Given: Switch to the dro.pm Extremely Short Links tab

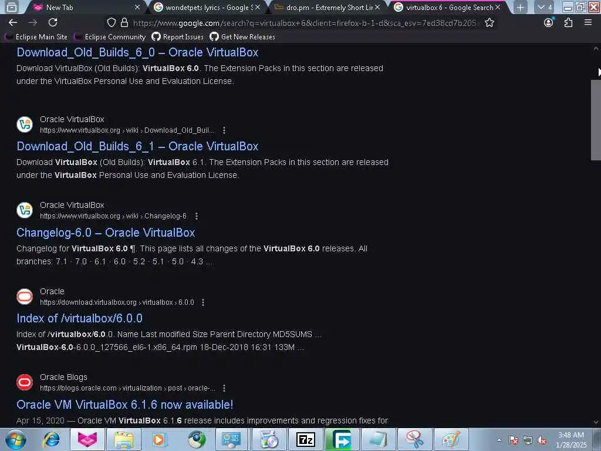Looking at the screenshot, I should 327,7.
